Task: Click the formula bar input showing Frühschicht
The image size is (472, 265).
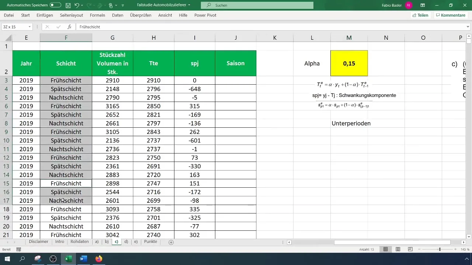Action: (x=270, y=27)
